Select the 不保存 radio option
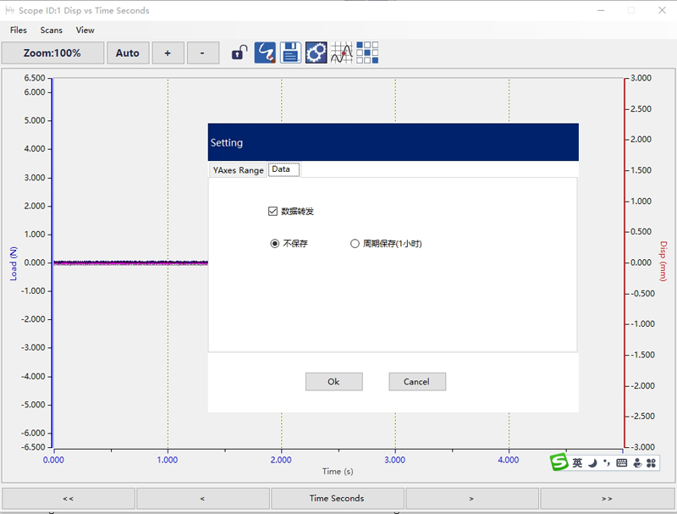 (x=274, y=244)
